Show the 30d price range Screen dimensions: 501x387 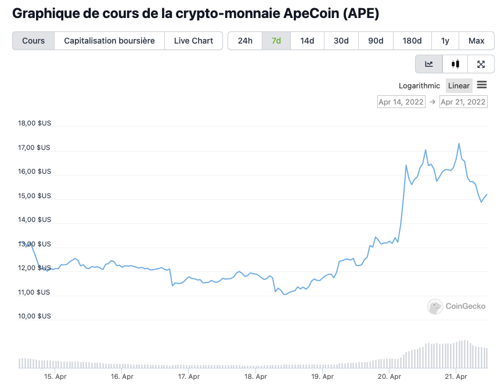coord(341,41)
